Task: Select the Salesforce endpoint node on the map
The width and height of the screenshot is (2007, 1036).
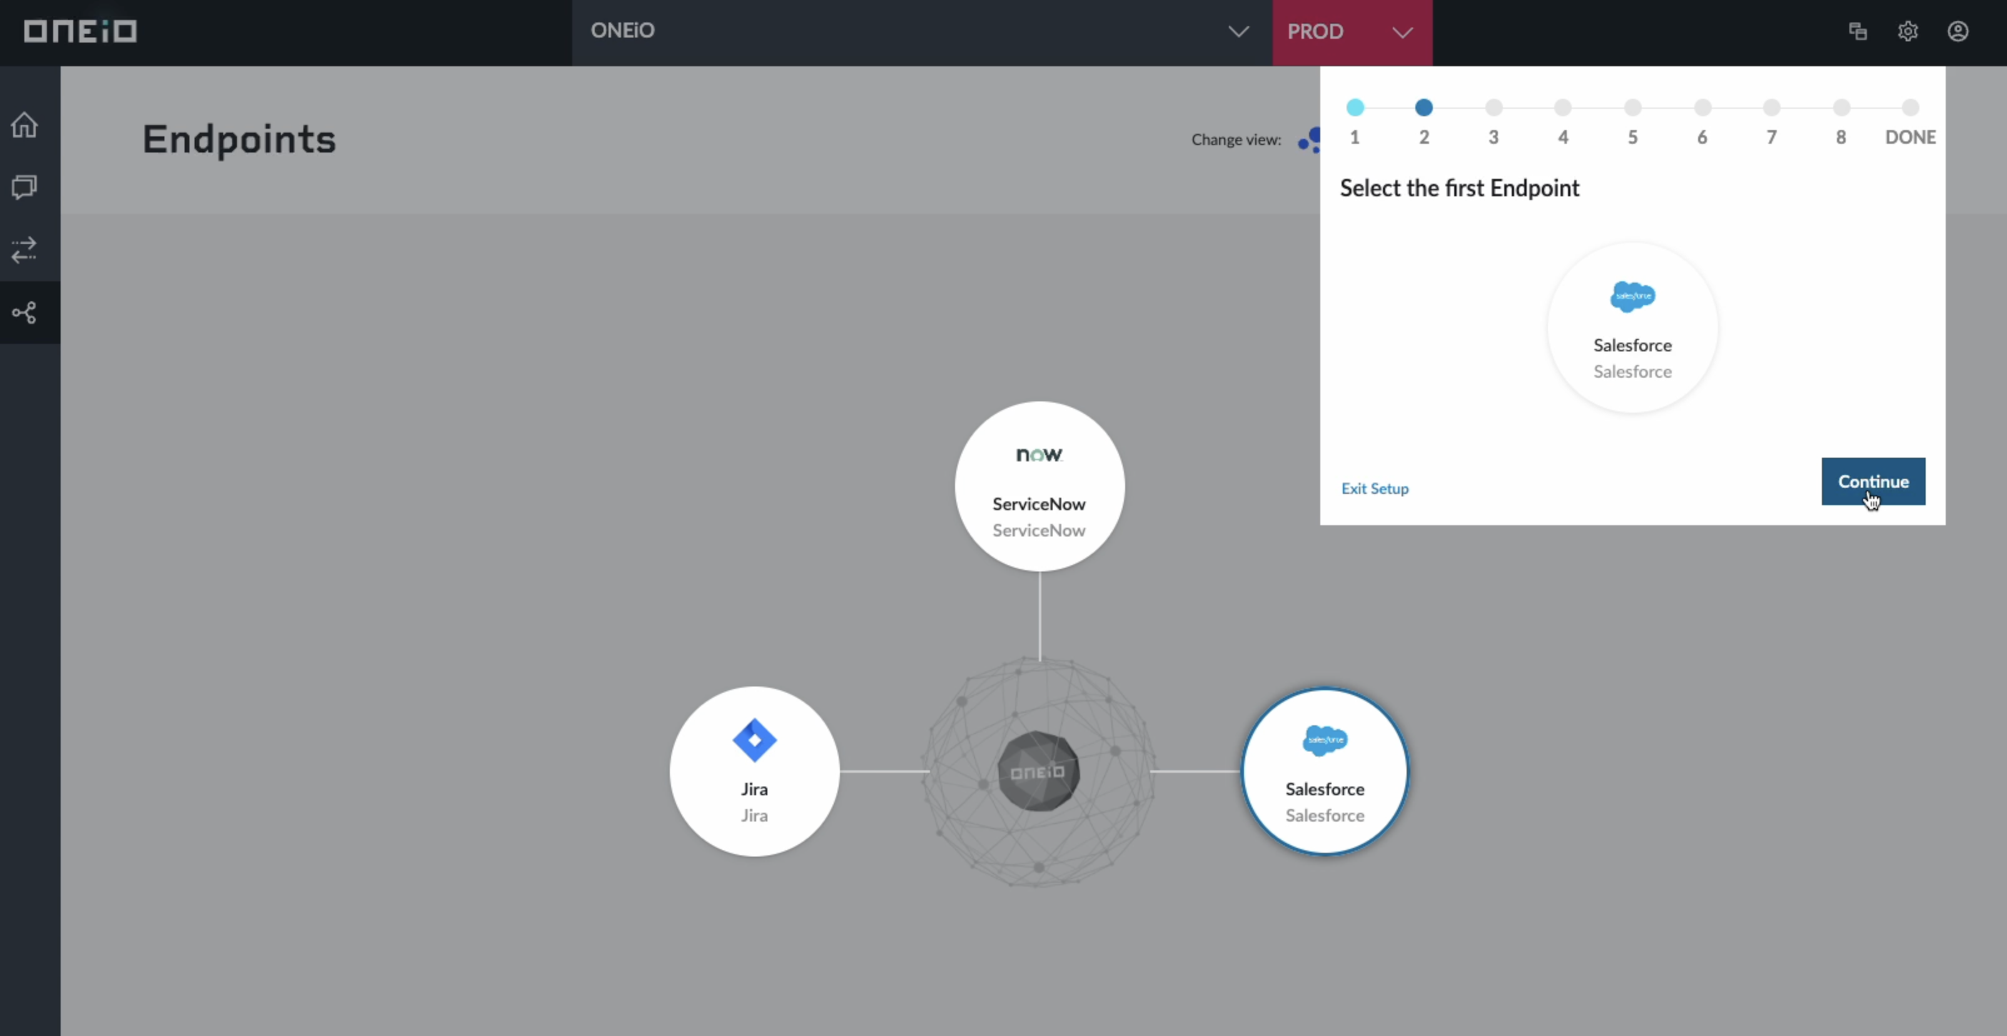Action: (x=1325, y=771)
